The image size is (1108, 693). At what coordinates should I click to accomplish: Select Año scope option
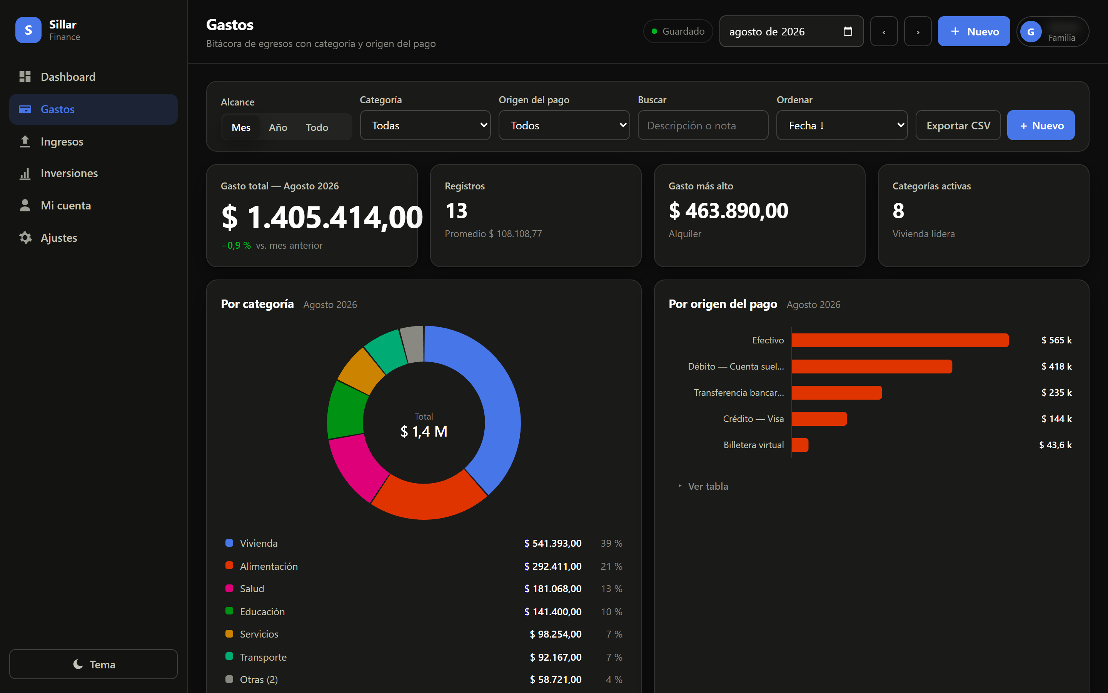pyautogui.click(x=278, y=127)
